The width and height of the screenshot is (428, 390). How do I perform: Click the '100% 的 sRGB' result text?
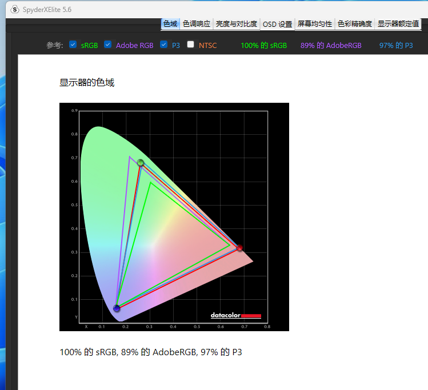[263, 46]
